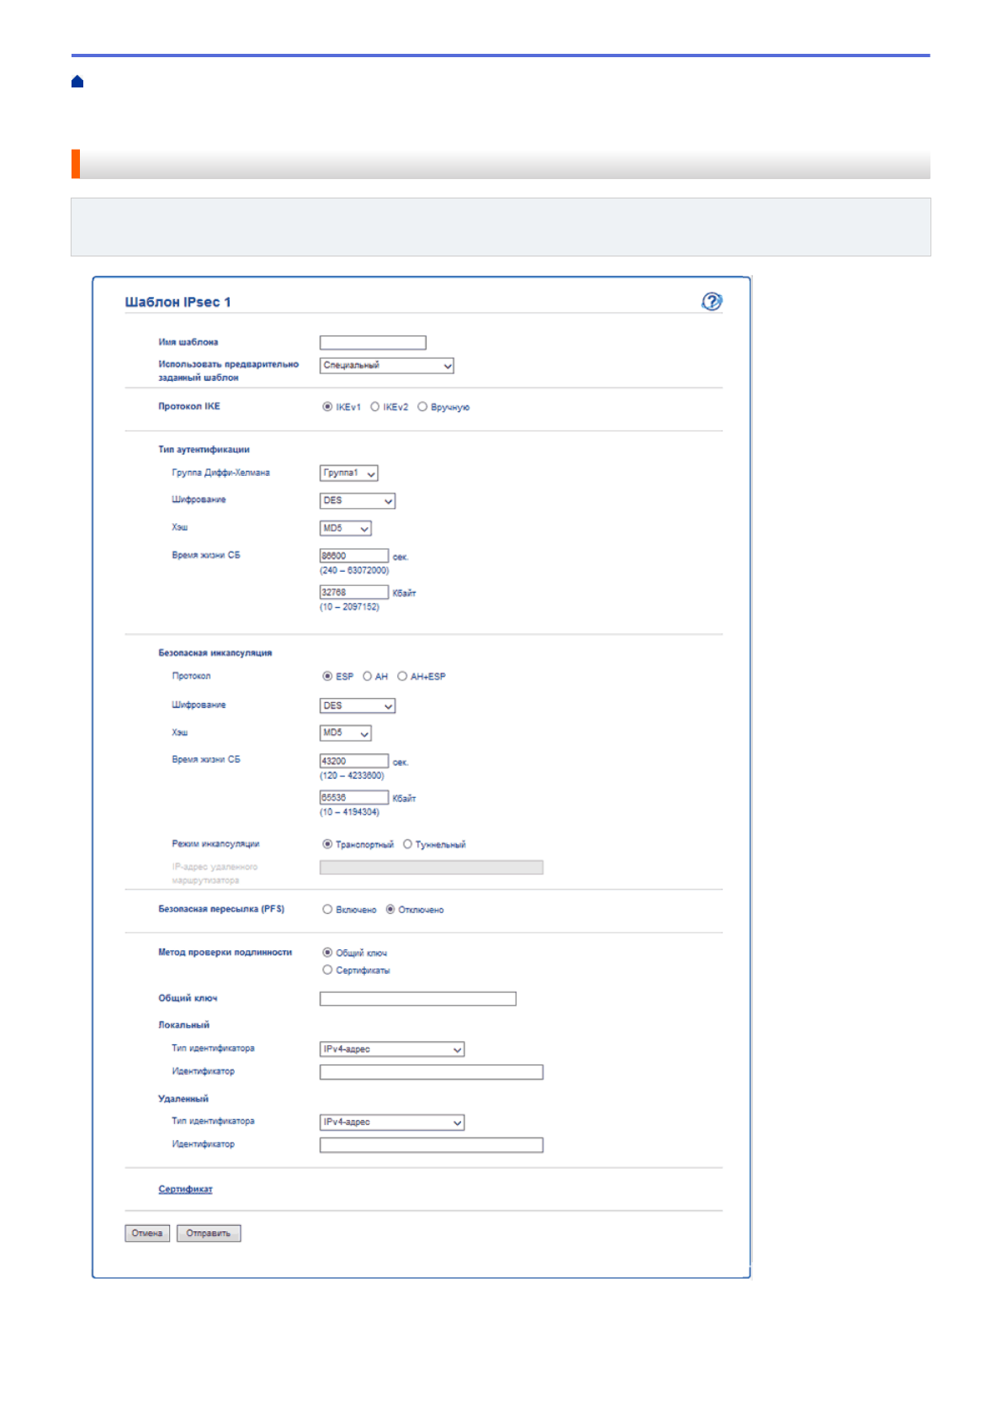Open the authentication Шифрование DES dropdown
The image size is (1002, 1416).
[x=358, y=501]
